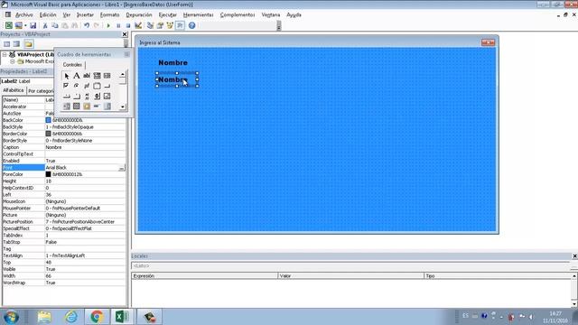Screen dimensions: 578x325
Task: Click the toolbox scroll down arrow
Action: click(123, 107)
